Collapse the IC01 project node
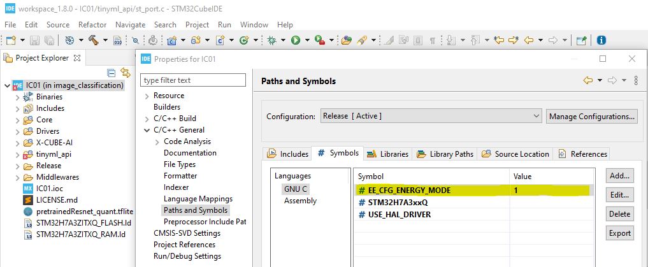This screenshot has width=648, height=267. [x=7, y=86]
